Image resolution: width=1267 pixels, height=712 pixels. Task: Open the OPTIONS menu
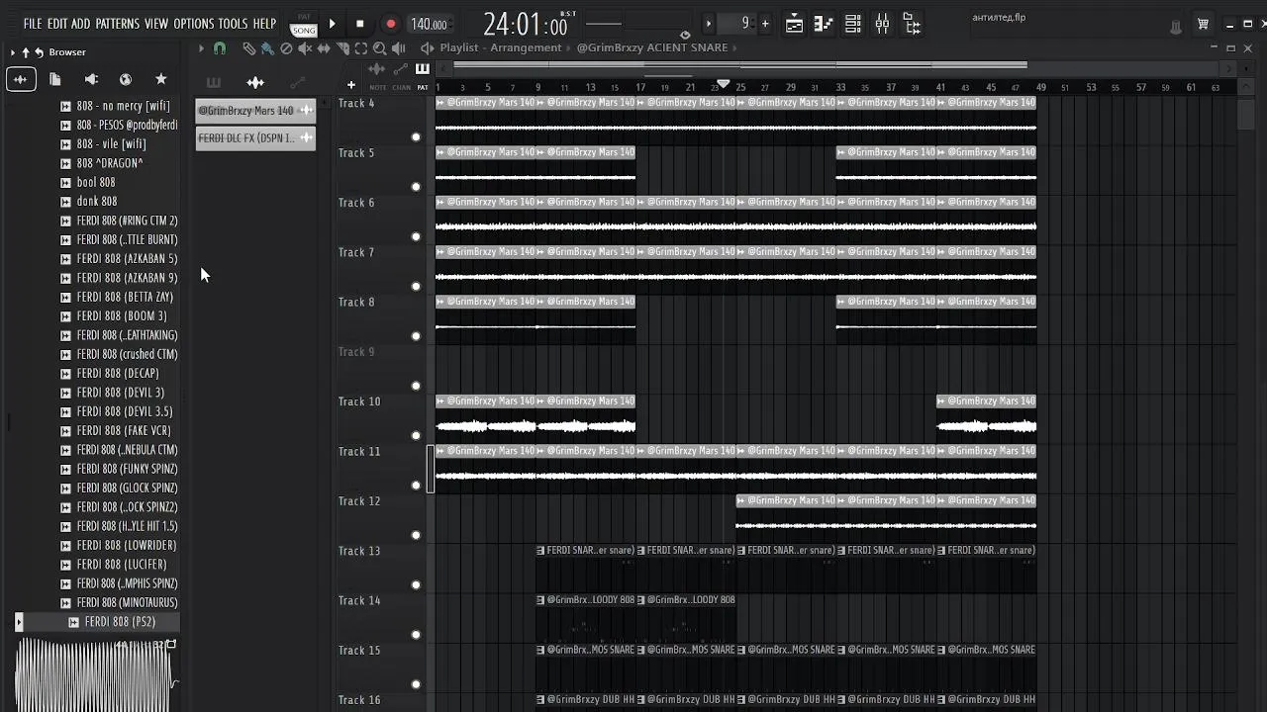pos(194,24)
